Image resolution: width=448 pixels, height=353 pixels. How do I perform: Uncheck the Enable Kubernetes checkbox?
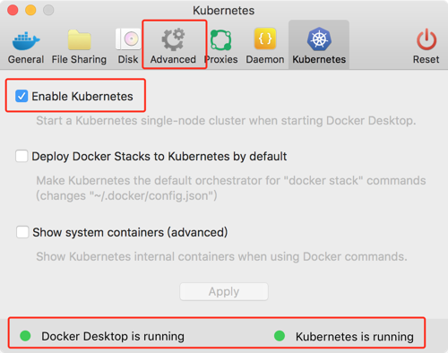(x=22, y=96)
